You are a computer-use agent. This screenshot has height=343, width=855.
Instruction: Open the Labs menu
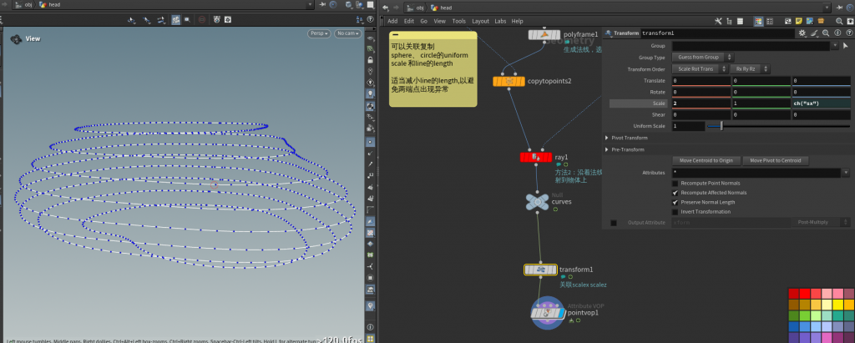click(x=501, y=21)
